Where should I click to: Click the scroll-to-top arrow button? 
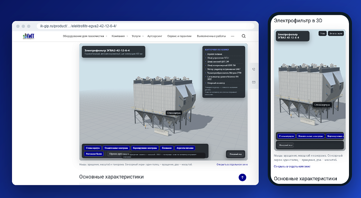click(242, 177)
